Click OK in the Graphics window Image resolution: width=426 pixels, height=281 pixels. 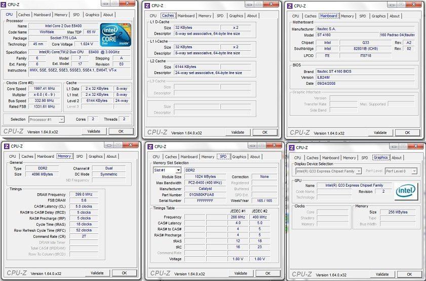tap(408, 274)
